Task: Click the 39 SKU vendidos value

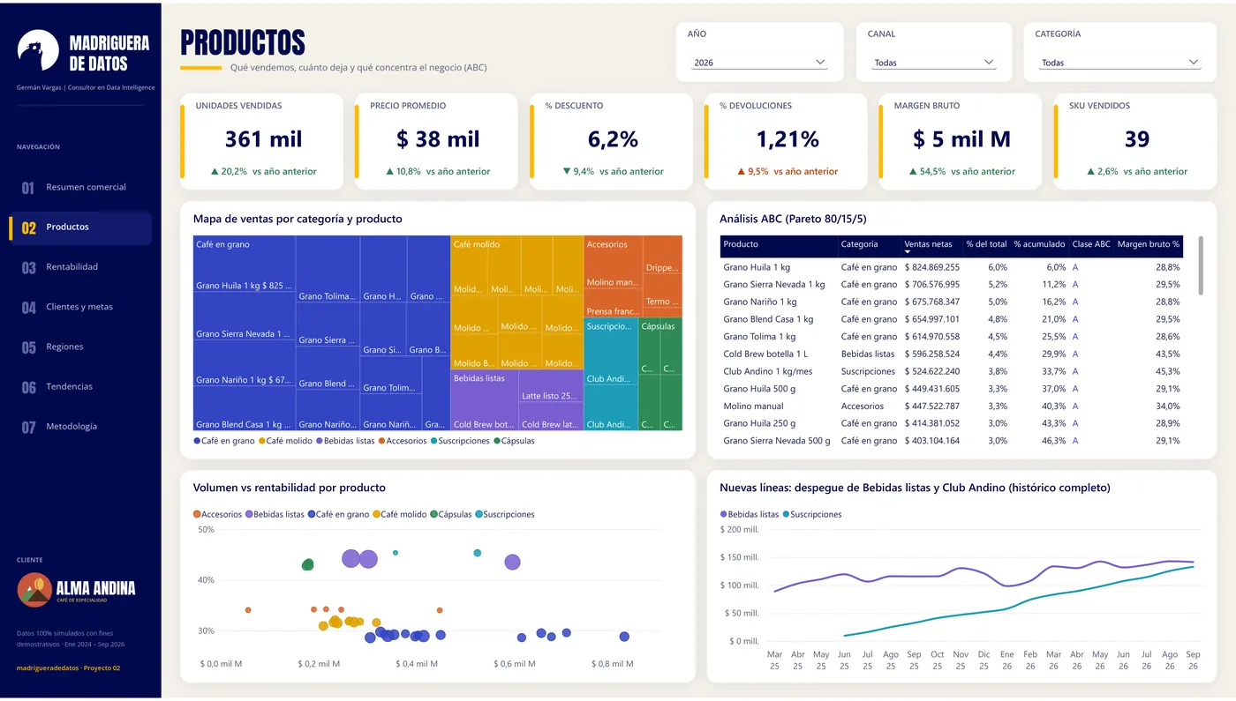Action: (1137, 139)
